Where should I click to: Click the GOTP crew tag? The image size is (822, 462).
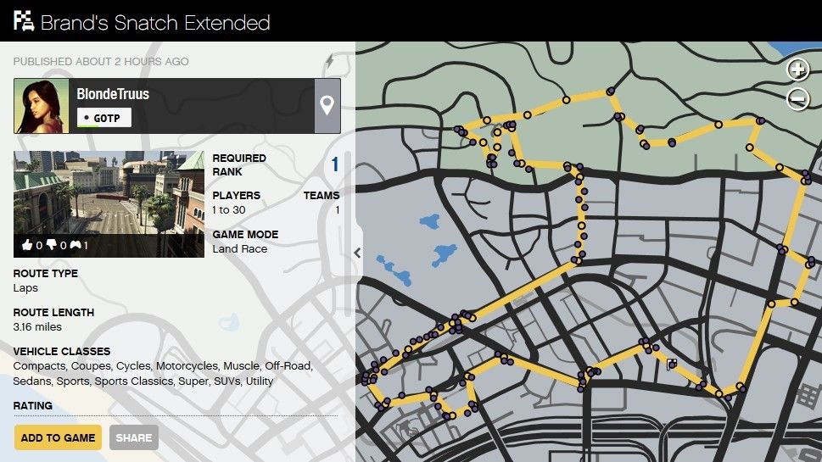click(103, 118)
